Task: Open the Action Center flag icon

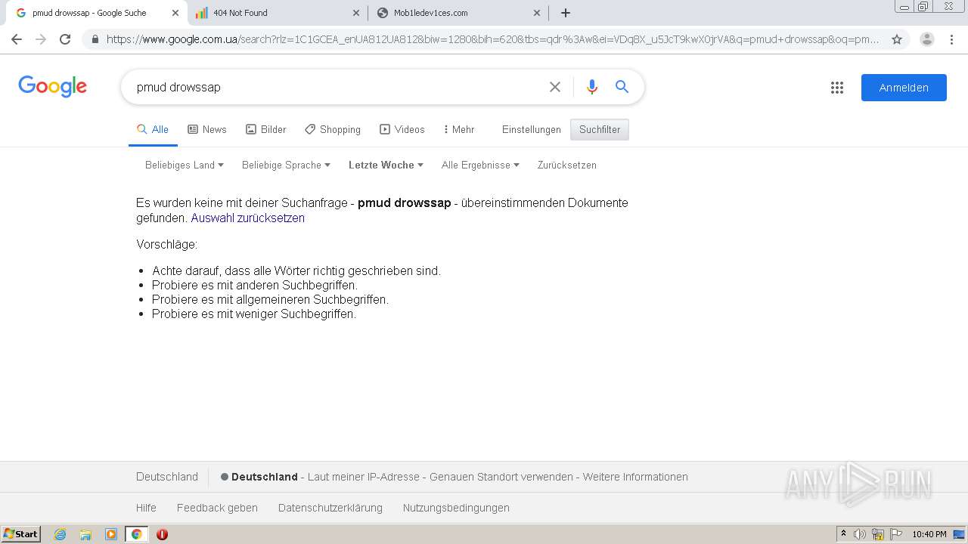Action: (896, 534)
